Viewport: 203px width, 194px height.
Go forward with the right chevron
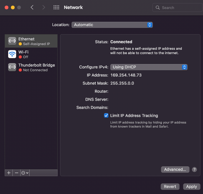tap(44, 7)
